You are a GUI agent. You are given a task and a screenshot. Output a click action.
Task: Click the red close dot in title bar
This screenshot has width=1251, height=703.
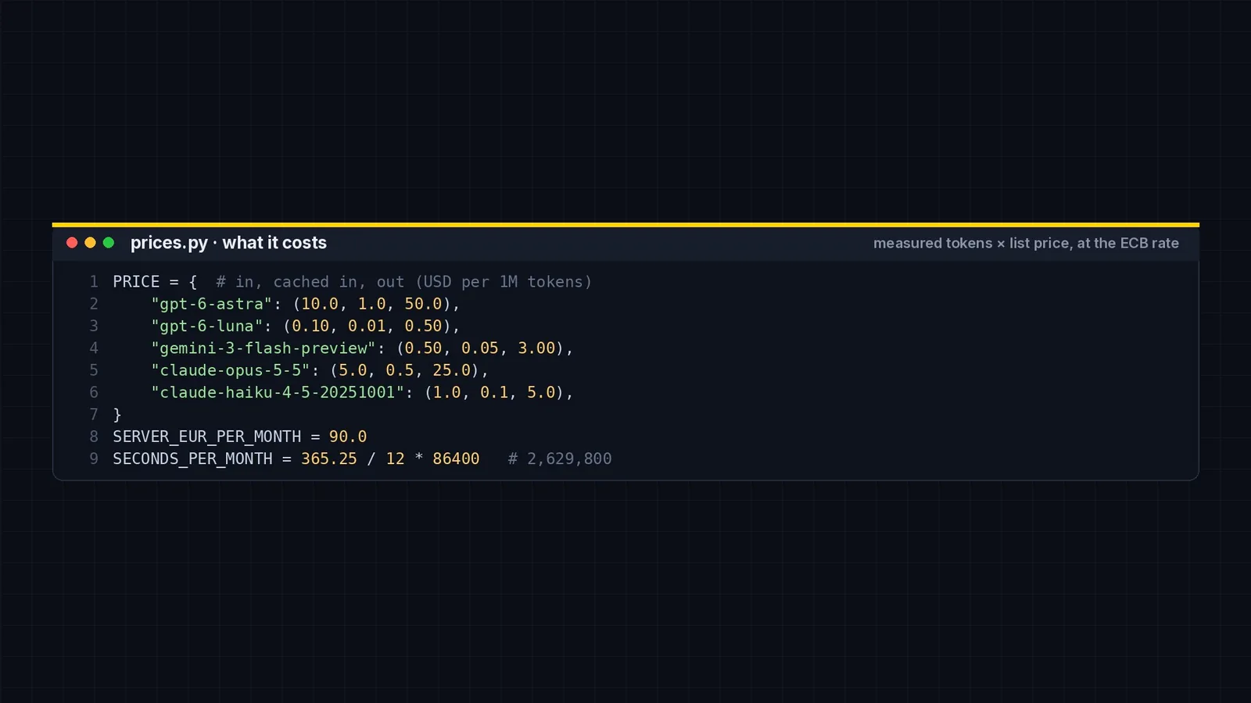click(x=72, y=243)
